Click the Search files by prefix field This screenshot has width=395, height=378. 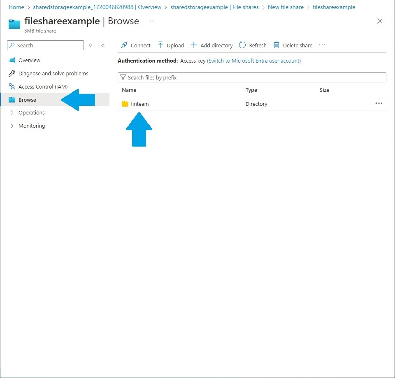[x=252, y=77]
